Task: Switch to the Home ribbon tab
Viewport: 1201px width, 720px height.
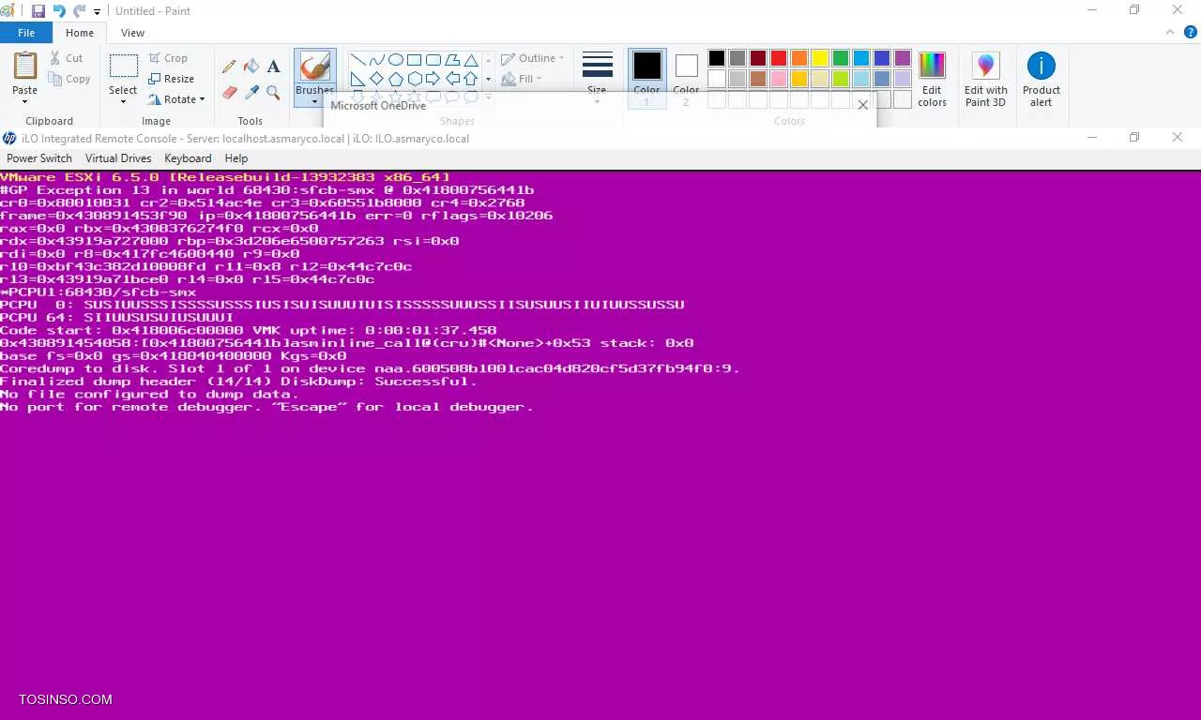Action: point(80,33)
